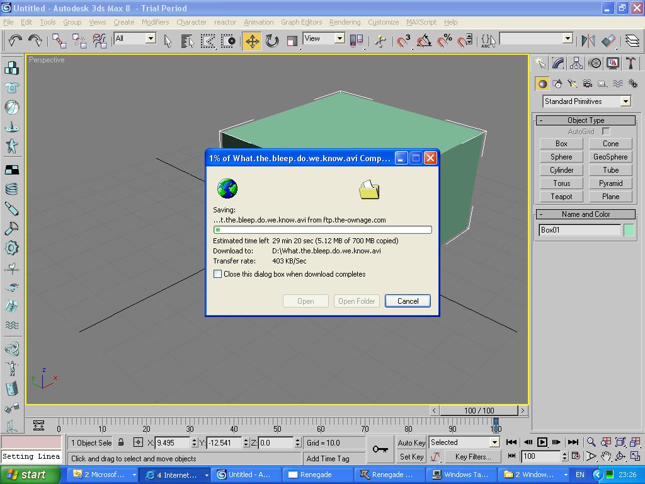Click the Mirror tool icon
645x484 pixels.
588,41
